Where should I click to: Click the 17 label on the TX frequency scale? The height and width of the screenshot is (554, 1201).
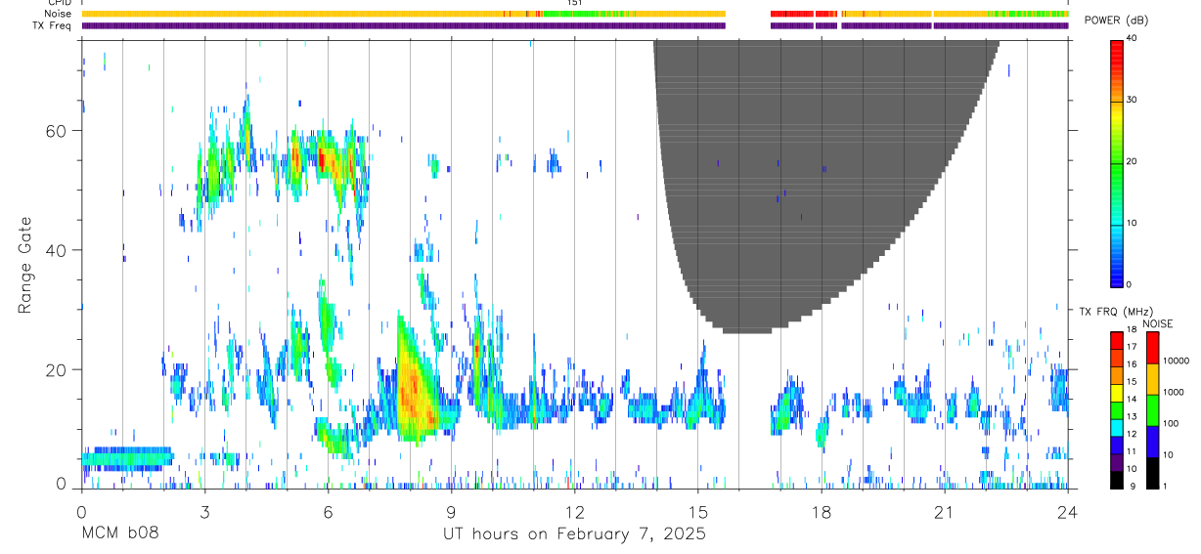[x=1133, y=347]
